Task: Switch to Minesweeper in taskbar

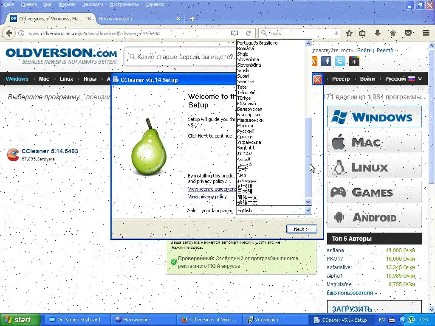Action: click(143, 320)
